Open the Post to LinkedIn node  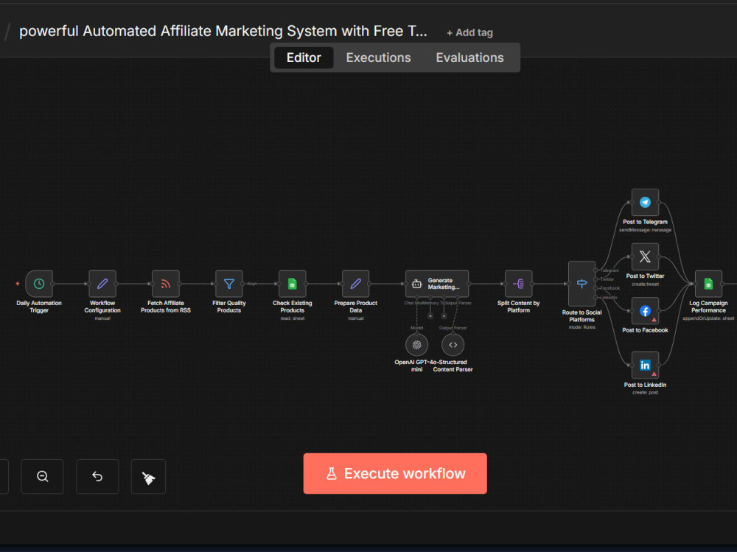point(645,366)
